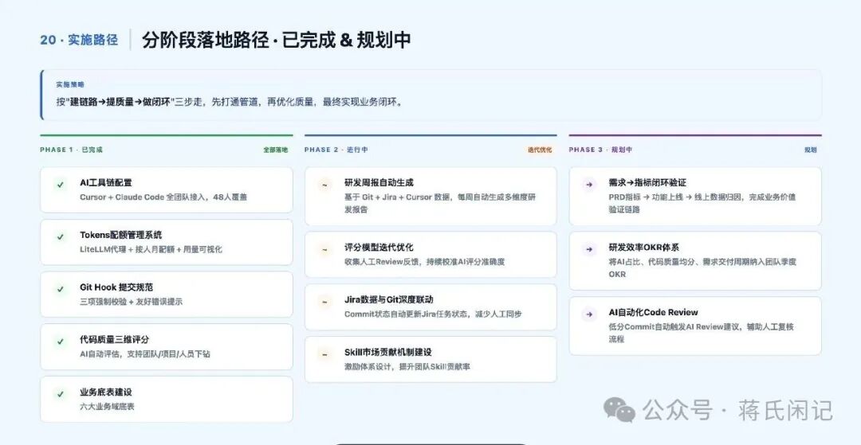This screenshot has width=861, height=445.
Task: Open the AI工具链配置 card title
Action: (106, 182)
